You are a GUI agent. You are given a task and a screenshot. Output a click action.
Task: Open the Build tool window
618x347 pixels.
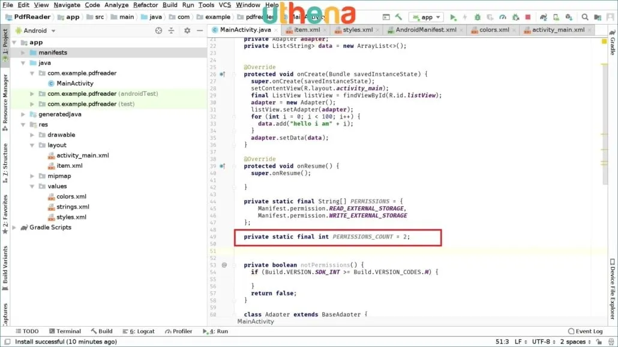[101, 331]
